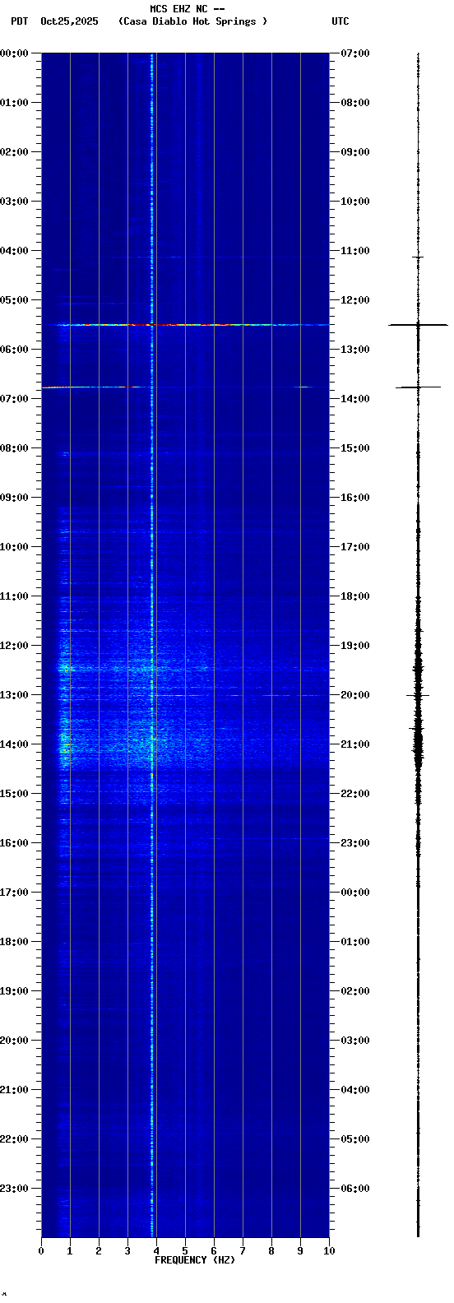Click the PDT '00:00' time label
This screenshot has width=454, height=1303.
click(x=15, y=53)
